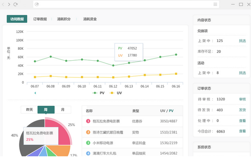Click the 格瓦拉免费电影票 row name
The width and height of the screenshot is (251, 161).
point(106,121)
